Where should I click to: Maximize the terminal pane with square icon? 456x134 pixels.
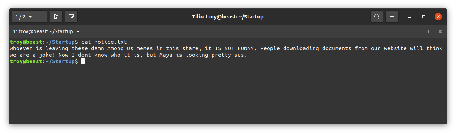[x=427, y=31]
